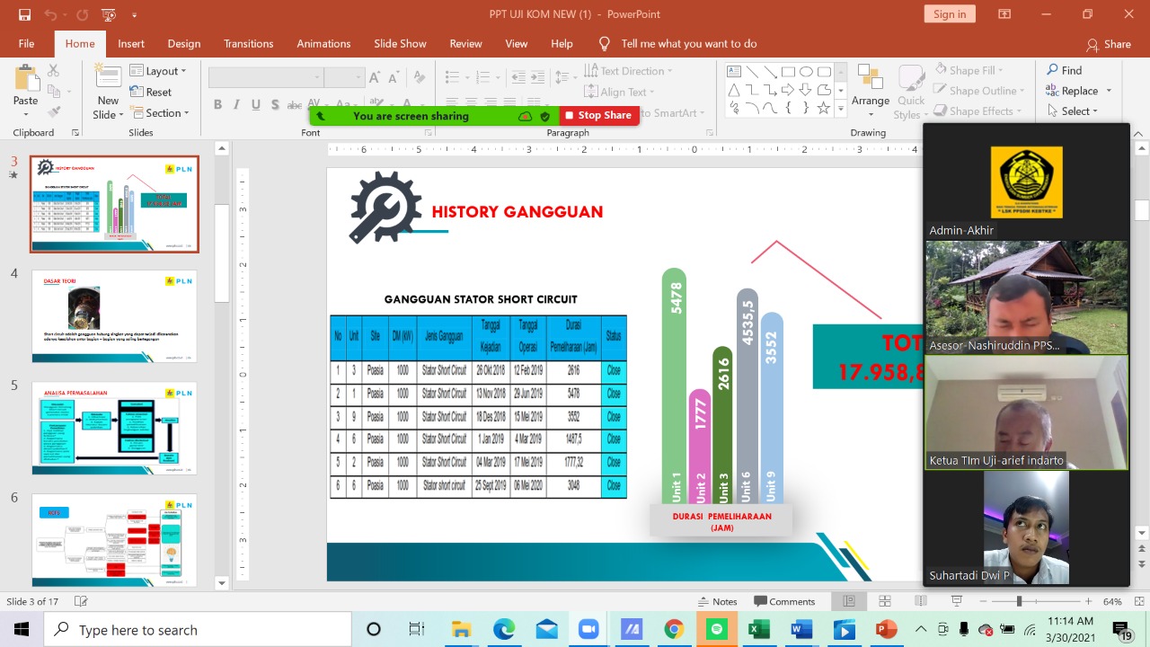The width and height of the screenshot is (1150, 647).
Task: Click the Paste clipboard icon
Action: tap(25, 78)
